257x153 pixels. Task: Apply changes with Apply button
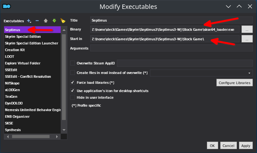(246, 145)
